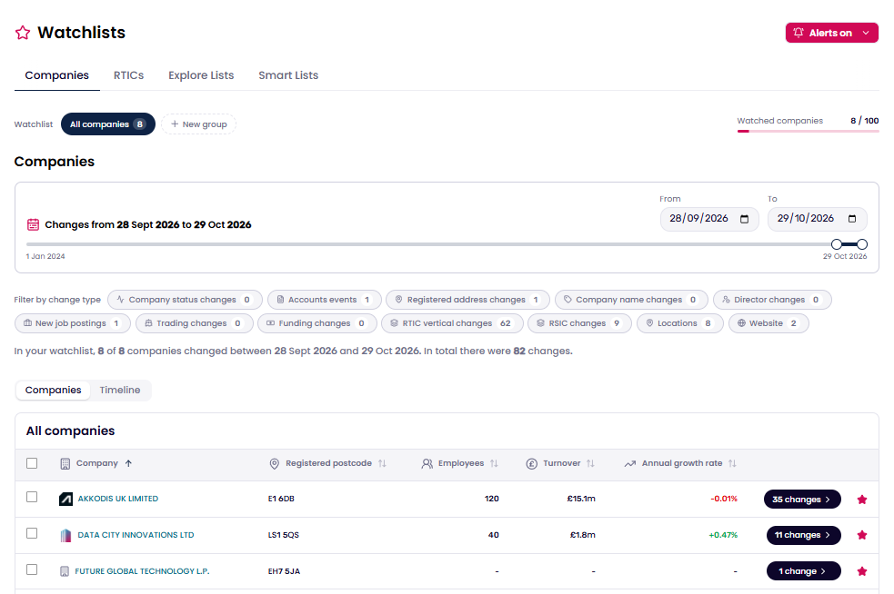Click the Company column building icon
The height and width of the screenshot is (594, 894).
65,463
